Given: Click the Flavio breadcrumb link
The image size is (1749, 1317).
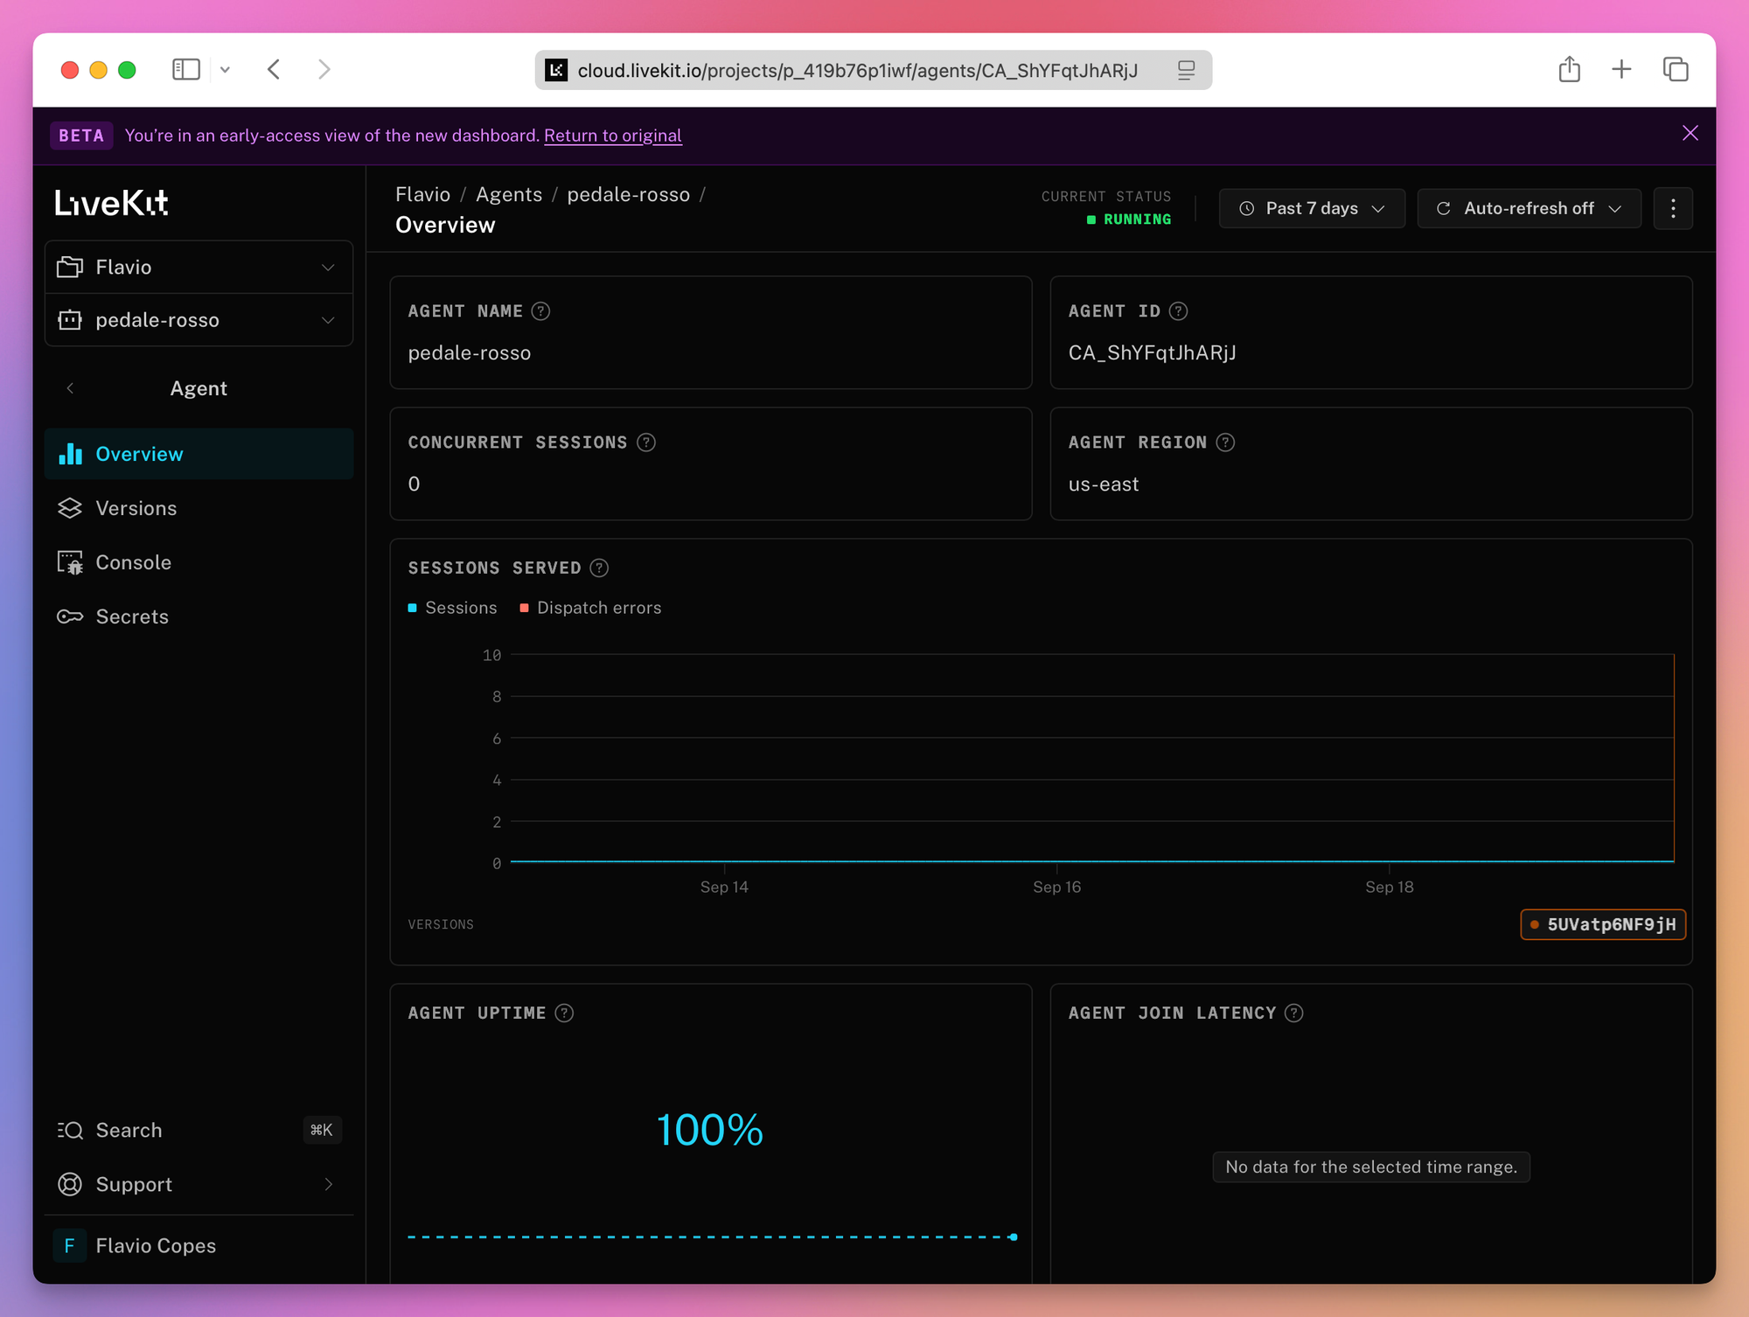Looking at the screenshot, I should pyautogui.click(x=422, y=194).
